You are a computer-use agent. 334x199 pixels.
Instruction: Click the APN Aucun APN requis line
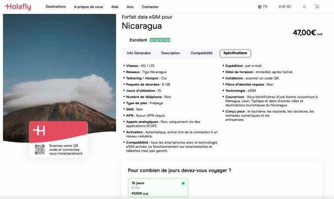pyautogui.click(x=145, y=116)
